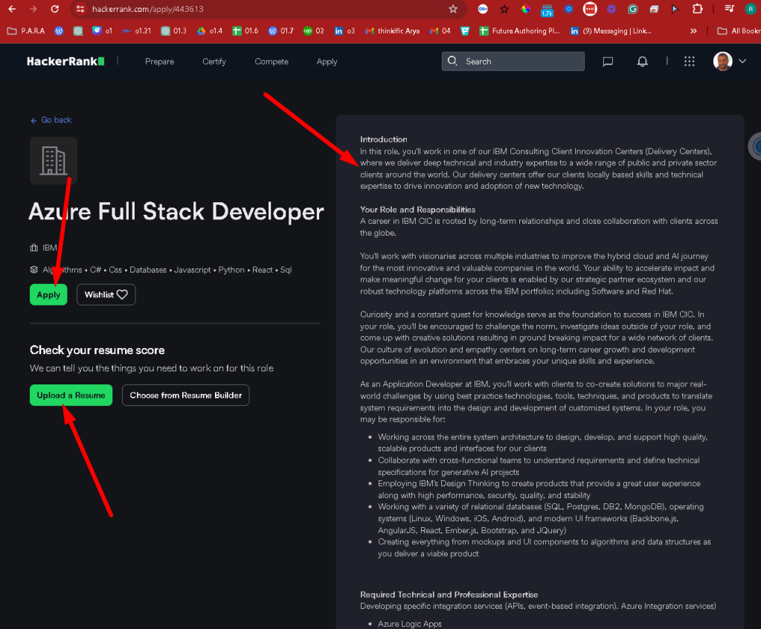The width and height of the screenshot is (761, 629).
Task: Open the 01.6 green sheet bookmark
Action: [245, 30]
